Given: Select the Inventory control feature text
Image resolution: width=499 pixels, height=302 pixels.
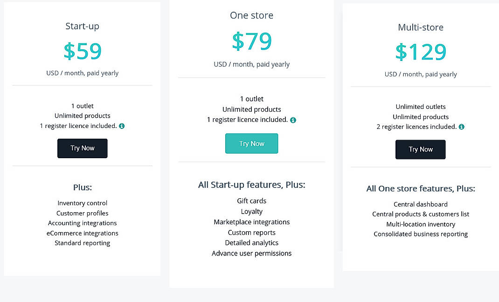Looking at the screenshot, I should click(x=82, y=203).
